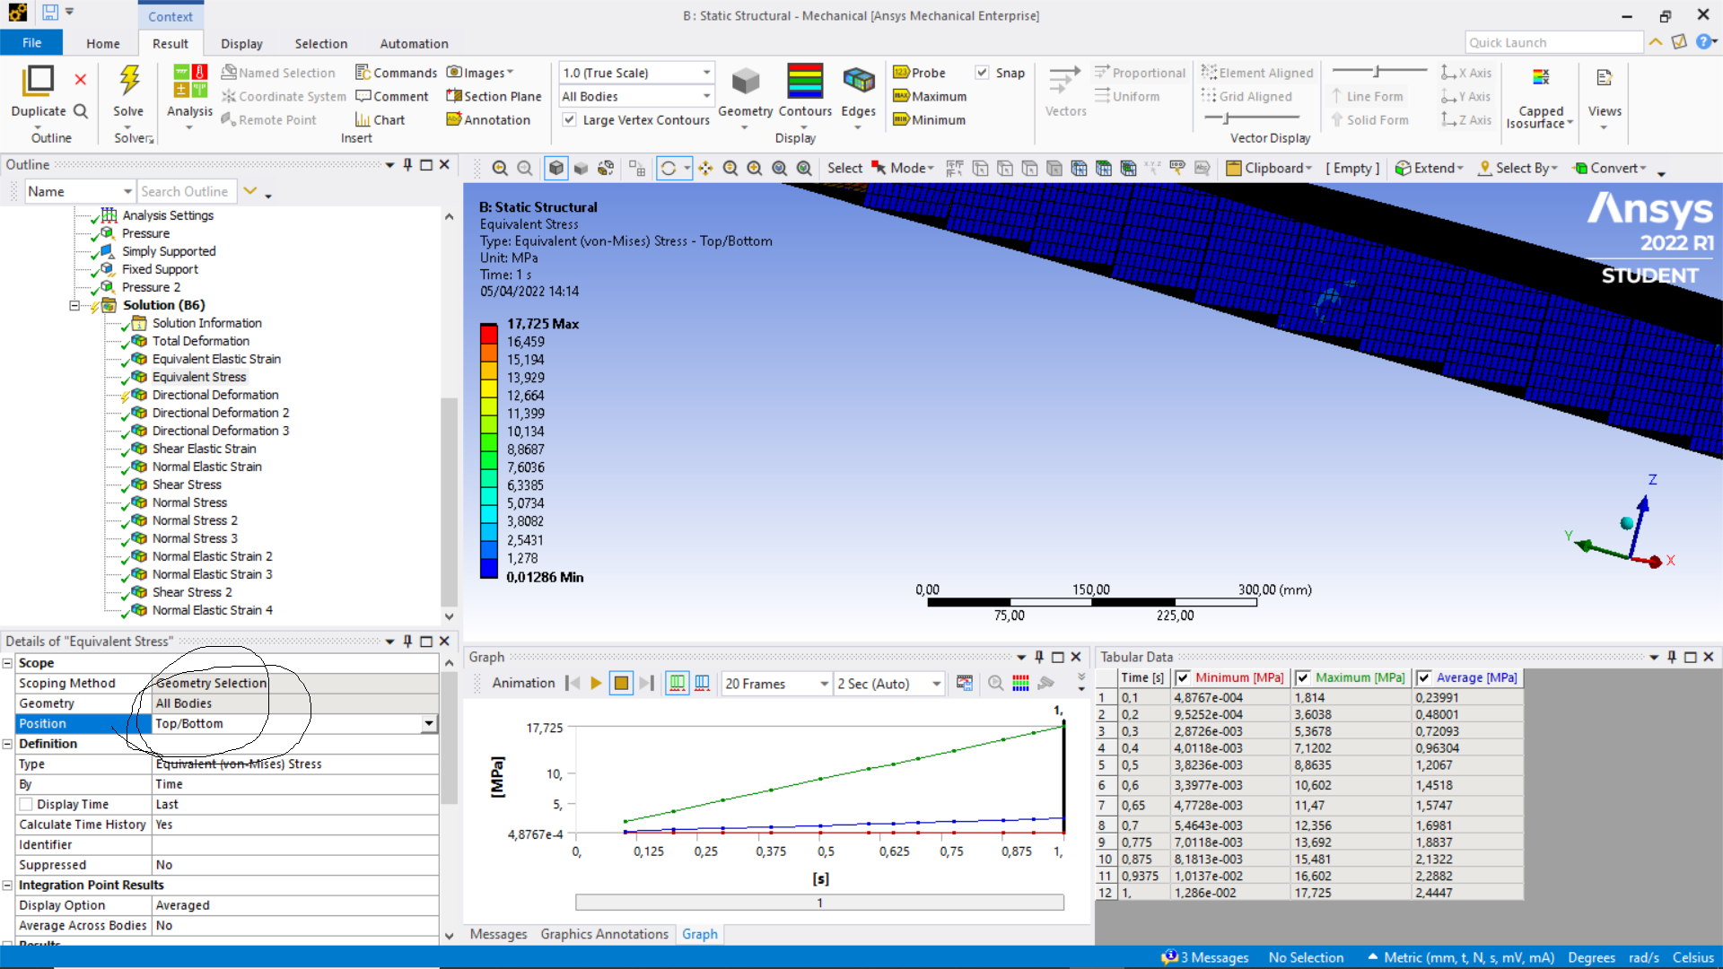Open the Capped Isosurface tool
This screenshot has height=969, width=1723.
[x=1540, y=97]
